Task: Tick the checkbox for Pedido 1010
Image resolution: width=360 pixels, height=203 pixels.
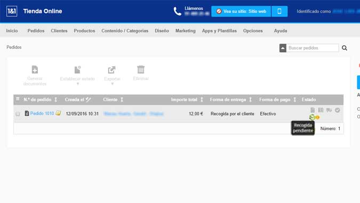Action: coord(18,114)
